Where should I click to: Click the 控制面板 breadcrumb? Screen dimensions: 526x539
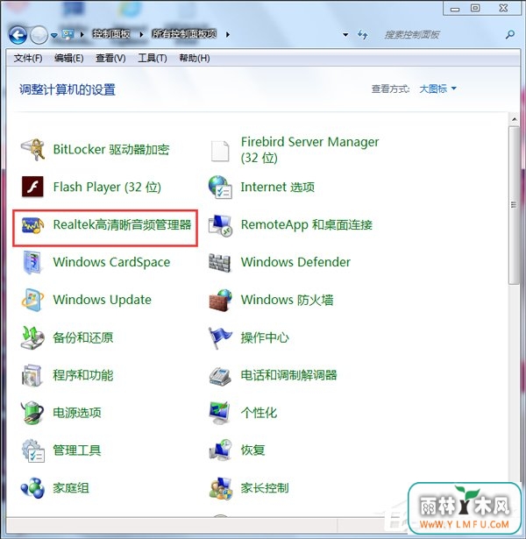tap(111, 34)
